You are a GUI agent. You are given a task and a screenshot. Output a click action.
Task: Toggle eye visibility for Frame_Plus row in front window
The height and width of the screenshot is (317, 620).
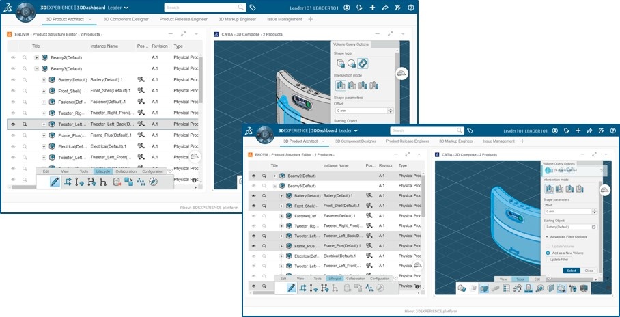253,245
